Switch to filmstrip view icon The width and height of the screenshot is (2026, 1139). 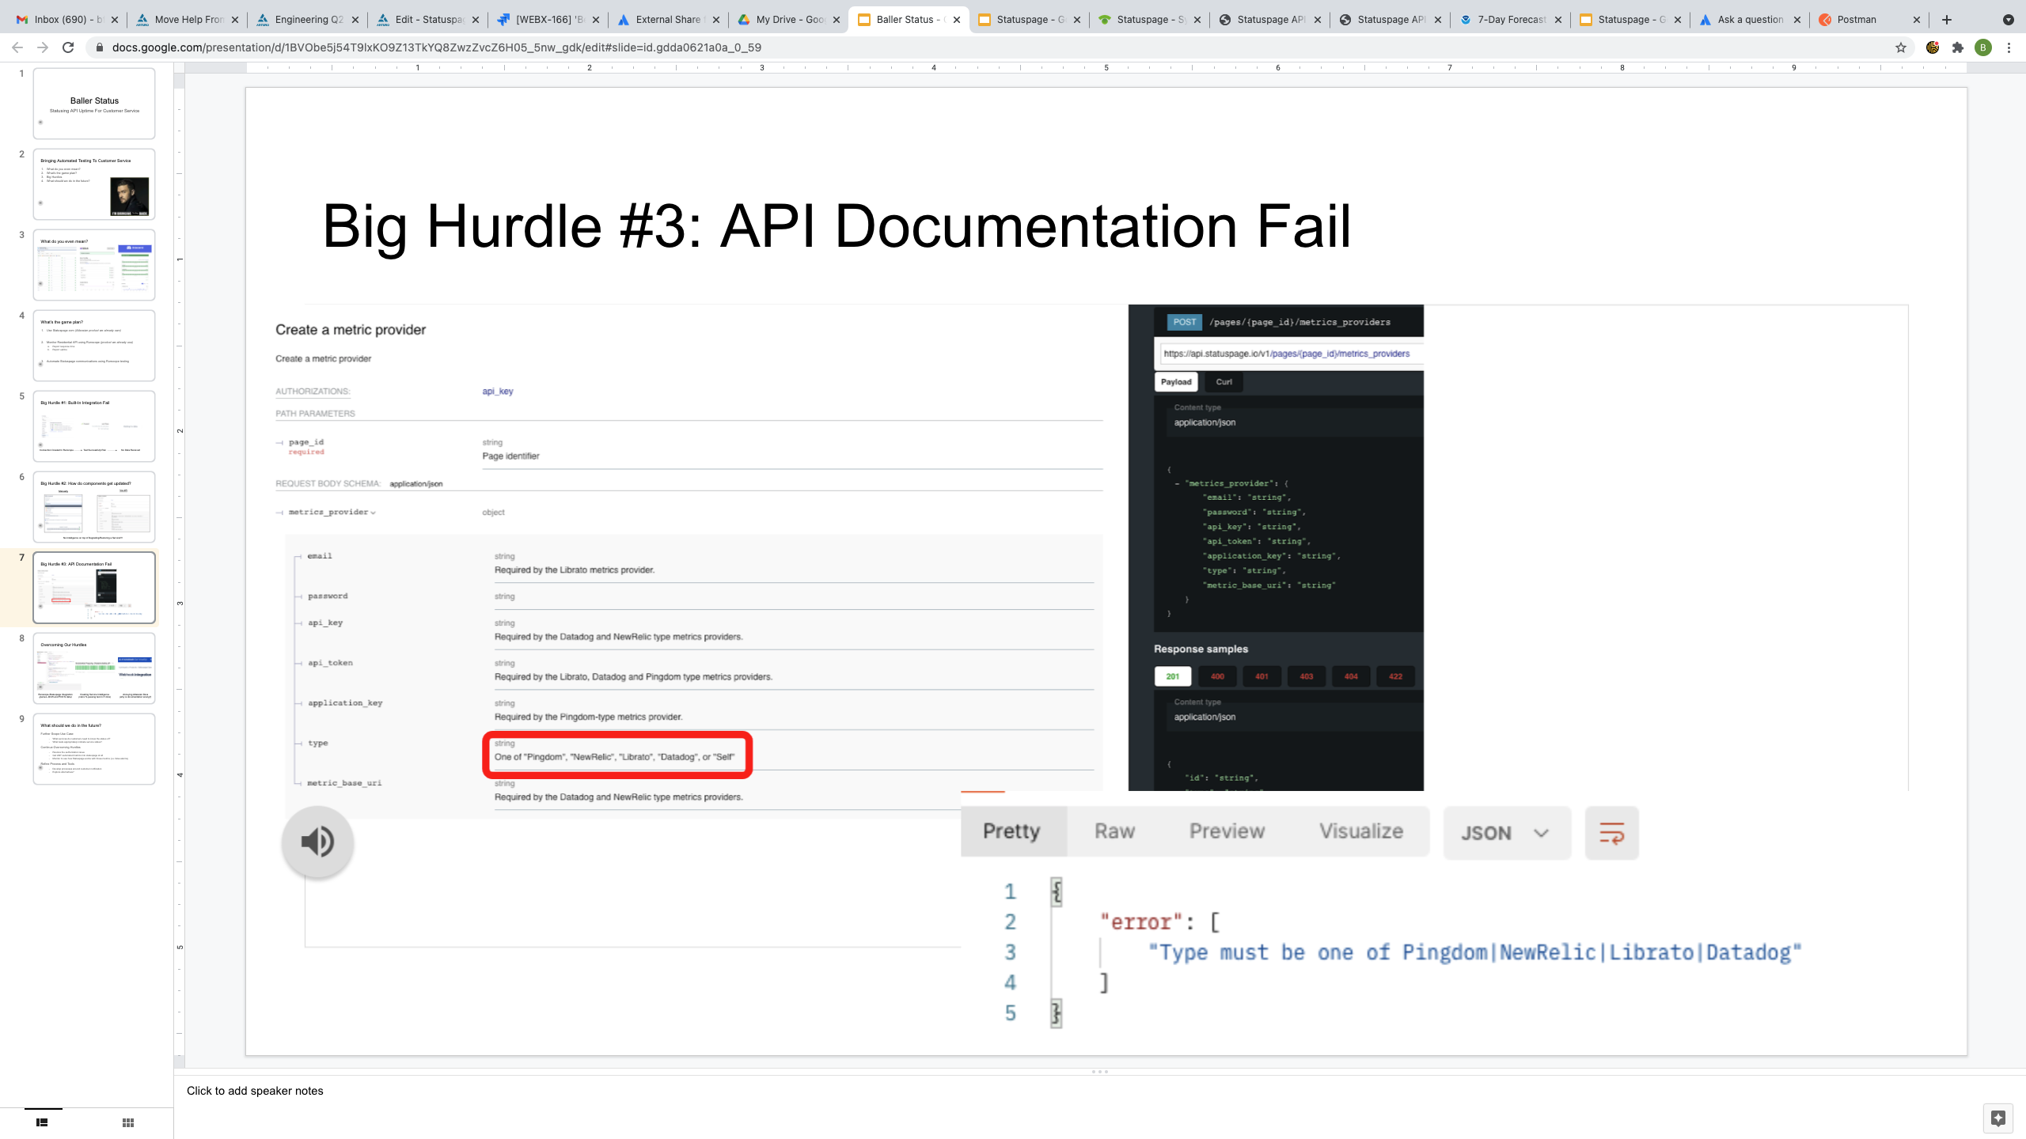(42, 1122)
